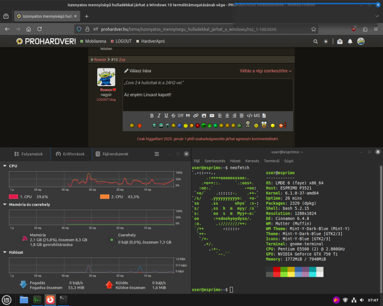Image resolution: width=383 pixels, height=306 pixels.
Task: Open the Firefox list all tabs dropdown
Action: 377,16
